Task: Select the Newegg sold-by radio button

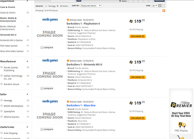Action: pyautogui.click(x=46, y=6)
